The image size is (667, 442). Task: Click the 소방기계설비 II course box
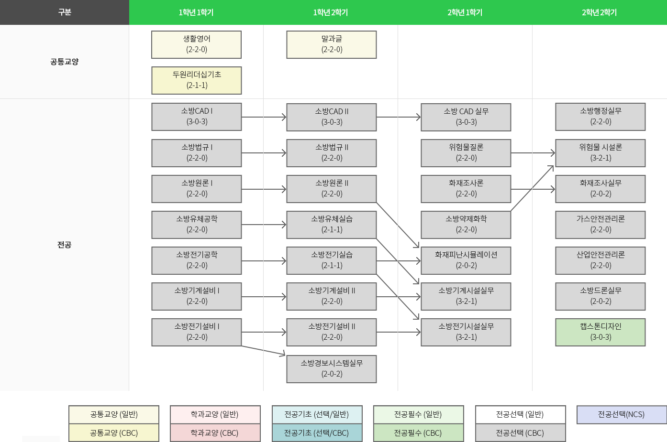tap(332, 296)
